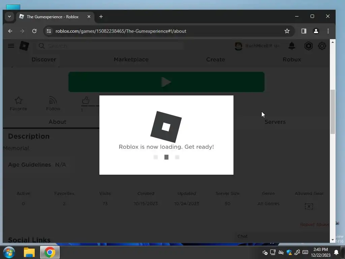The height and width of the screenshot is (259, 345).
Task: Switch to the Servers tab
Action: pos(275,122)
